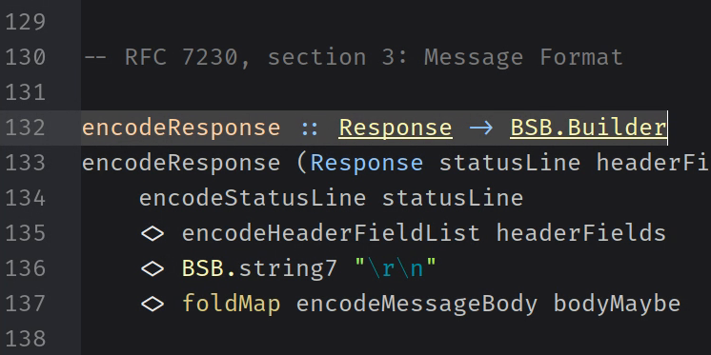Image resolution: width=711 pixels, height=355 pixels.
Task: Click the diamond operator before foldMap
Action: 152,305
